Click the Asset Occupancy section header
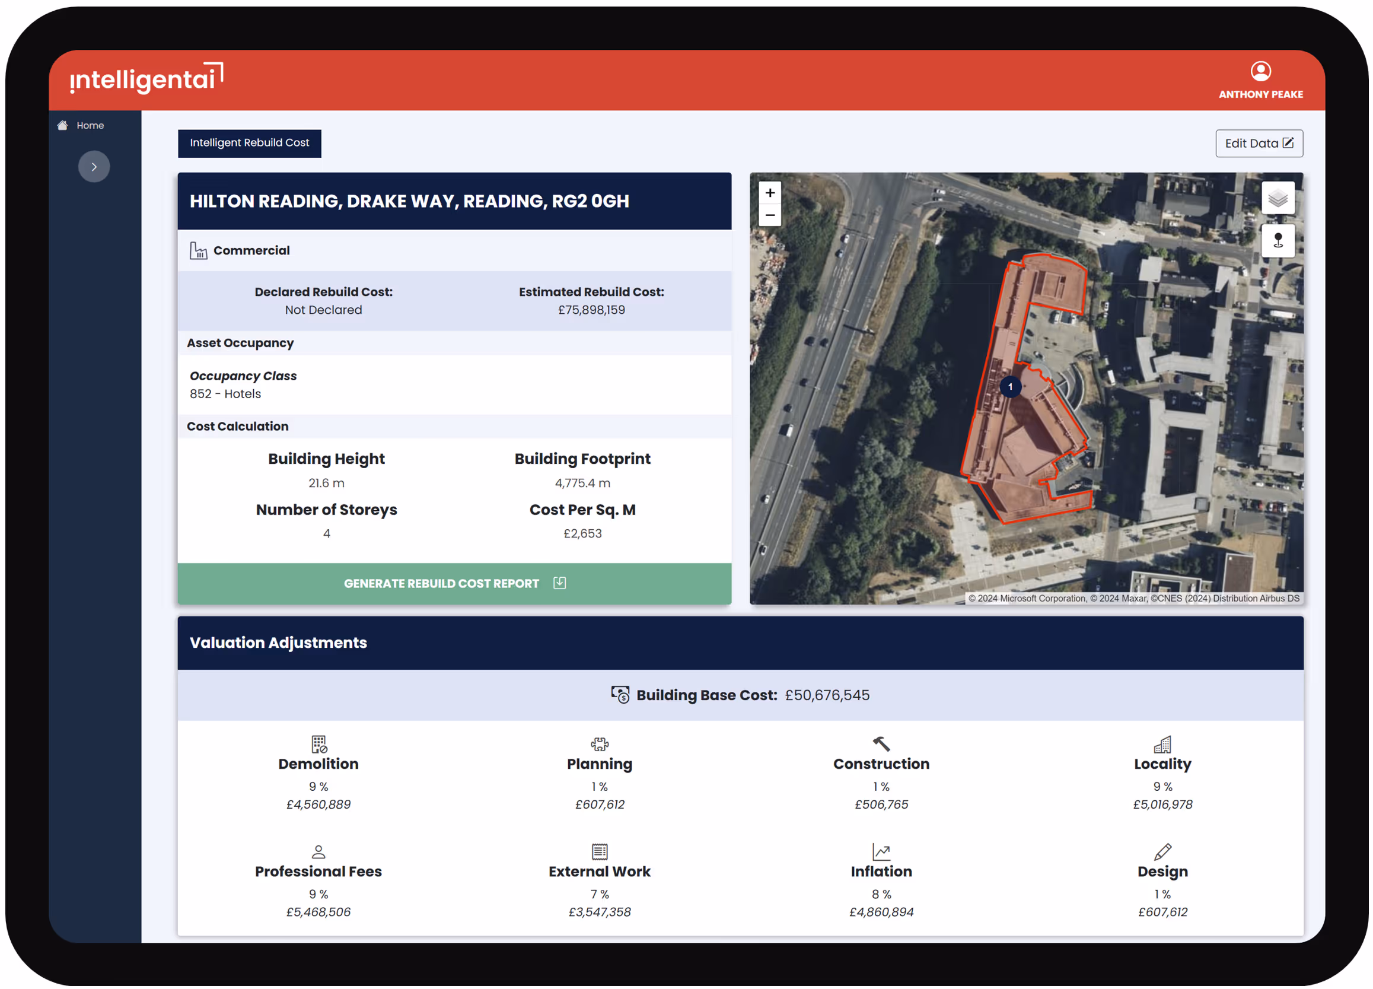Image resolution: width=1373 pixels, height=989 pixels. click(240, 344)
